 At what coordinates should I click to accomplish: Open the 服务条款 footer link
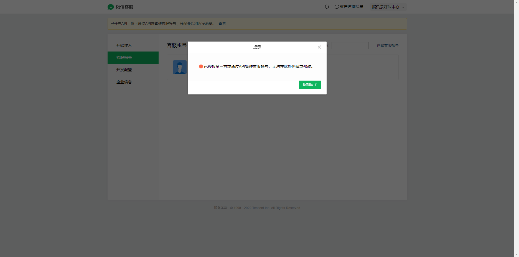click(x=221, y=208)
